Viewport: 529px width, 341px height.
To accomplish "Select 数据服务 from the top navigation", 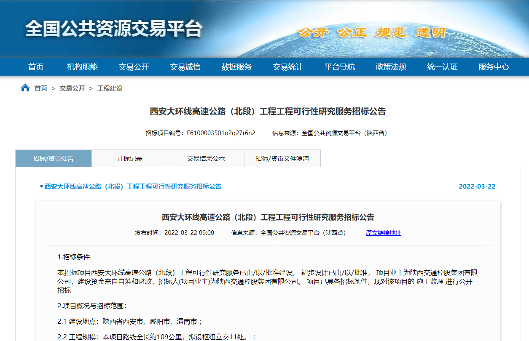I will pos(236,67).
